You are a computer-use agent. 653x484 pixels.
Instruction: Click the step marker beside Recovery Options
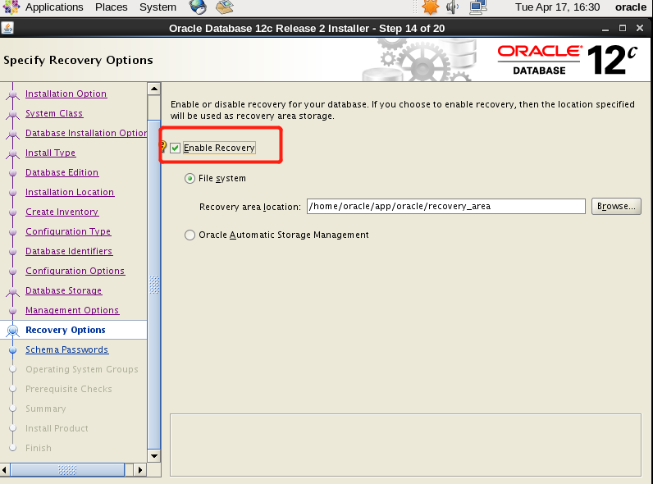point(13,331)
